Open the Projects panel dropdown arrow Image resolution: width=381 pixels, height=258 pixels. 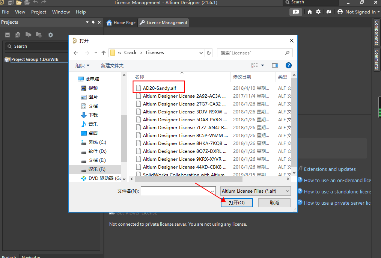[x=87, y=23]
